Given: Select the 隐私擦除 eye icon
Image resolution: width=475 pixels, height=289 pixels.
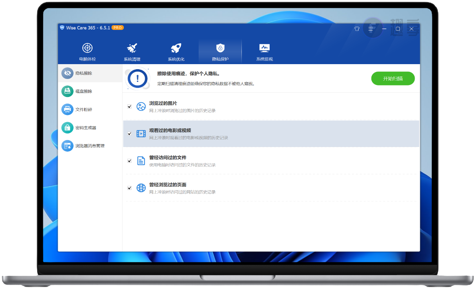Looking at the screenshot, I should pos(67,73).
